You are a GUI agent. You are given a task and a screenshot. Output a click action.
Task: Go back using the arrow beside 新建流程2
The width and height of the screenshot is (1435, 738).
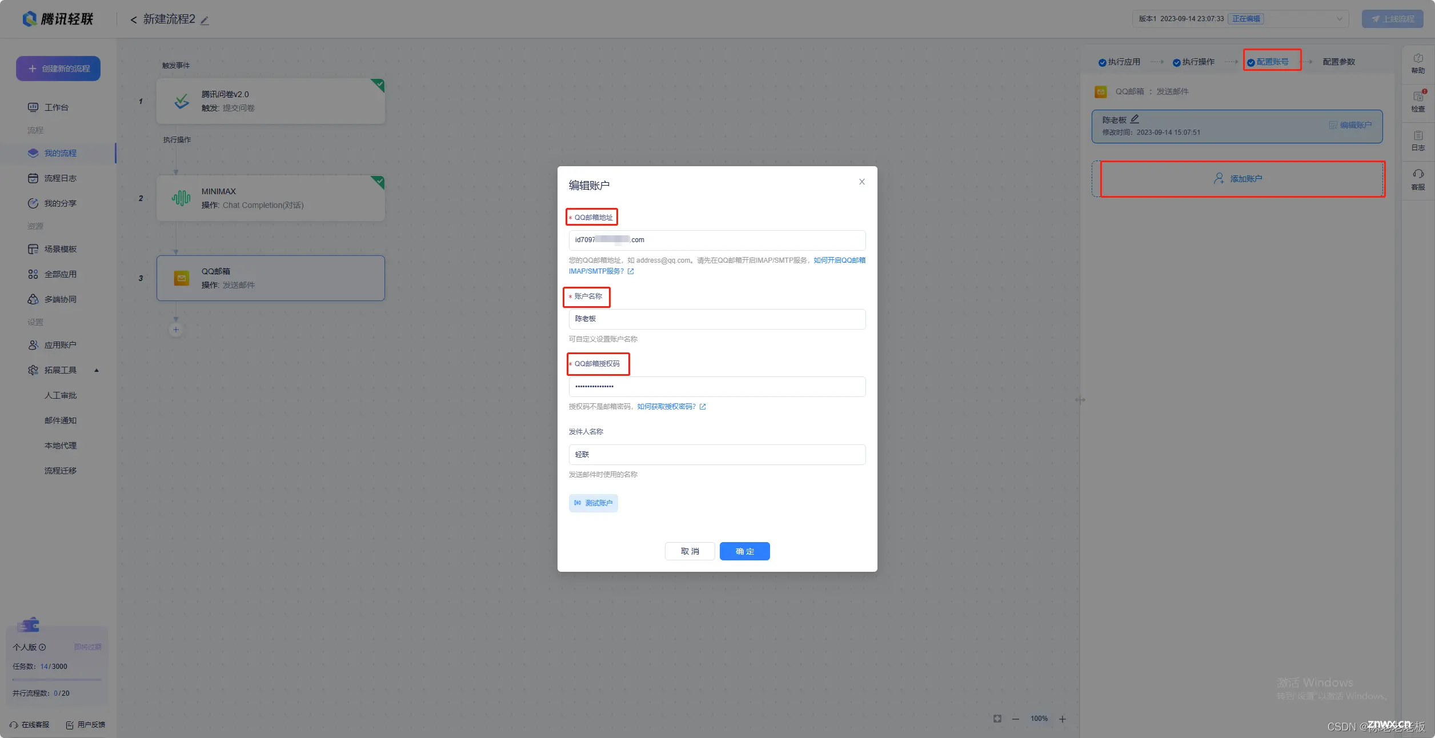tap(134, 20)
